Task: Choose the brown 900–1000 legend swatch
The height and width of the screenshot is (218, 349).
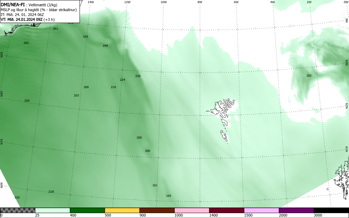Action: tap(157, 210)
